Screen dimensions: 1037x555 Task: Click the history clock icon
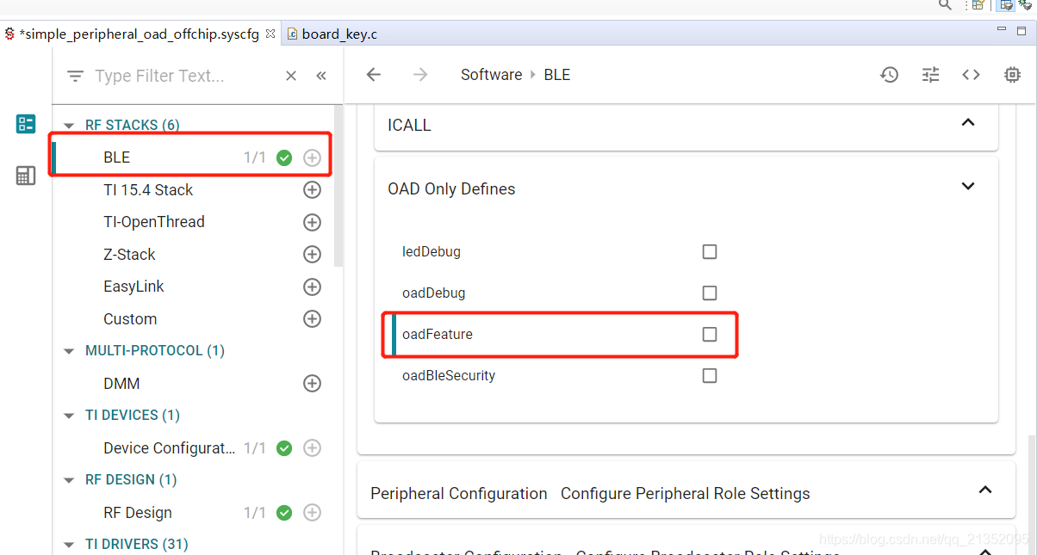(x=889, y=75)
